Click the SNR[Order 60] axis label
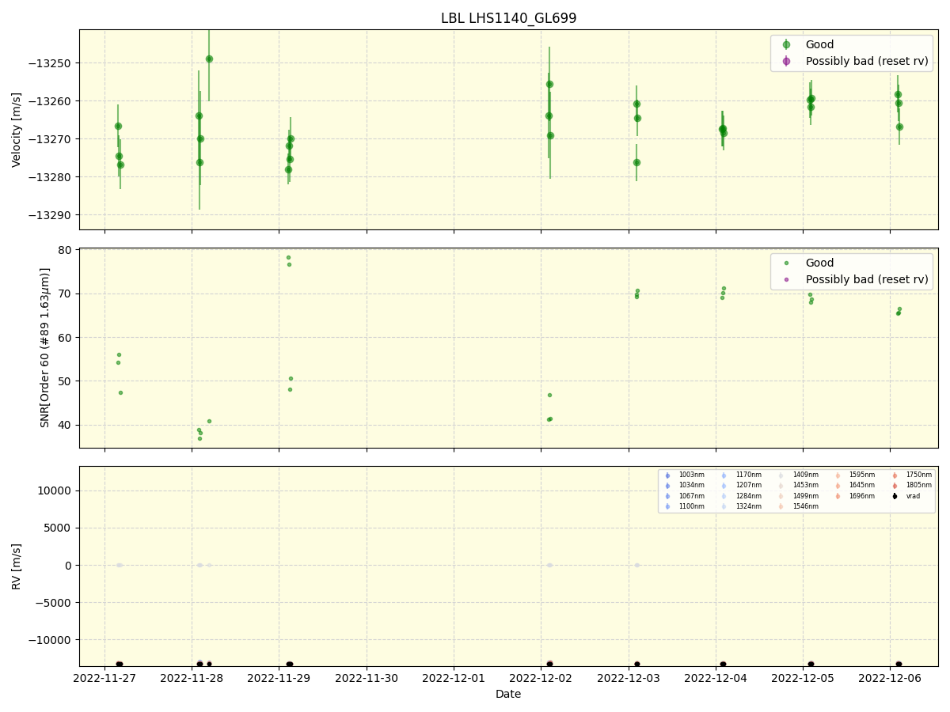Screen dimensions: 950x712 point(45,348)
